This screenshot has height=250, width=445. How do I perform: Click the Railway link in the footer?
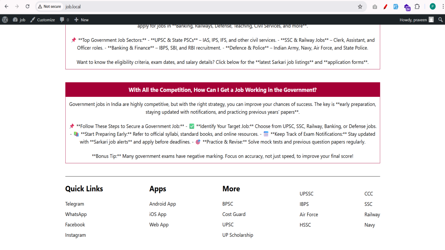(x=372, y=215)
